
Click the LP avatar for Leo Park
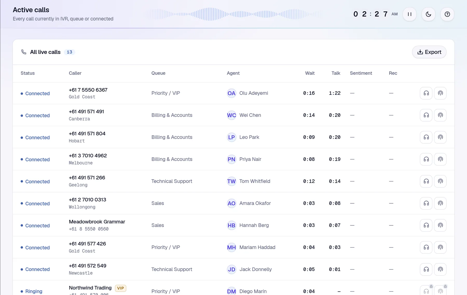pos(231,137)
